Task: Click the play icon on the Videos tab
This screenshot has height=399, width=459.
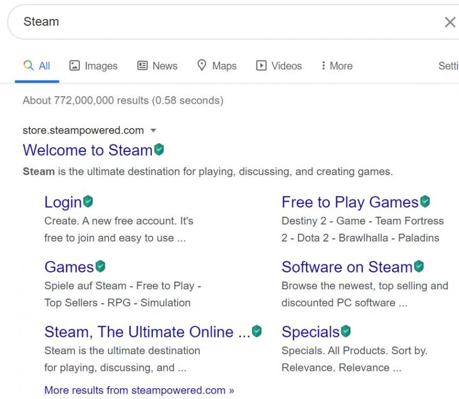Action: [261, 65]
